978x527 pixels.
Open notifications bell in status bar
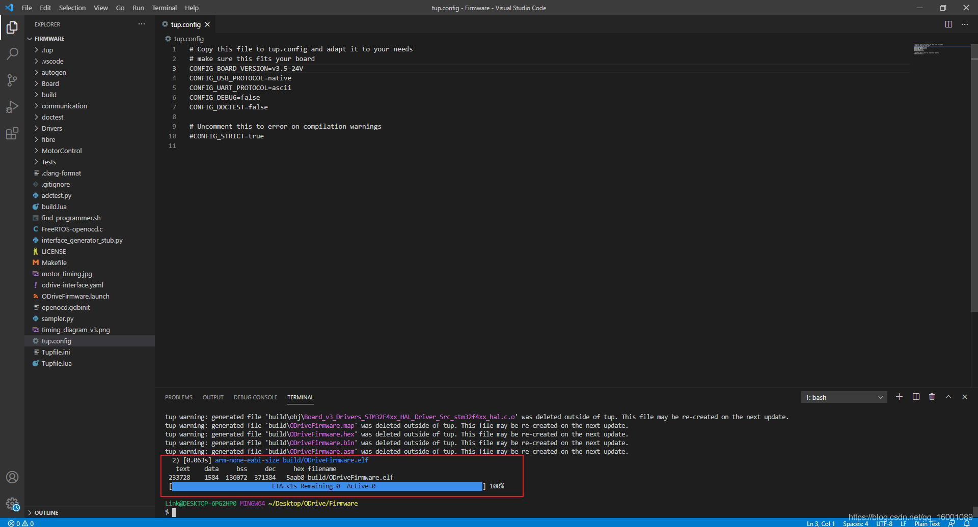pos(967,523)
